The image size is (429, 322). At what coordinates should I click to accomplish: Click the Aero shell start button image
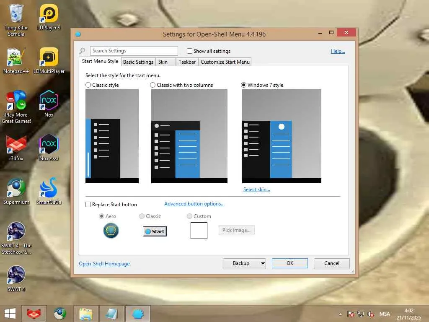(111, 231)
